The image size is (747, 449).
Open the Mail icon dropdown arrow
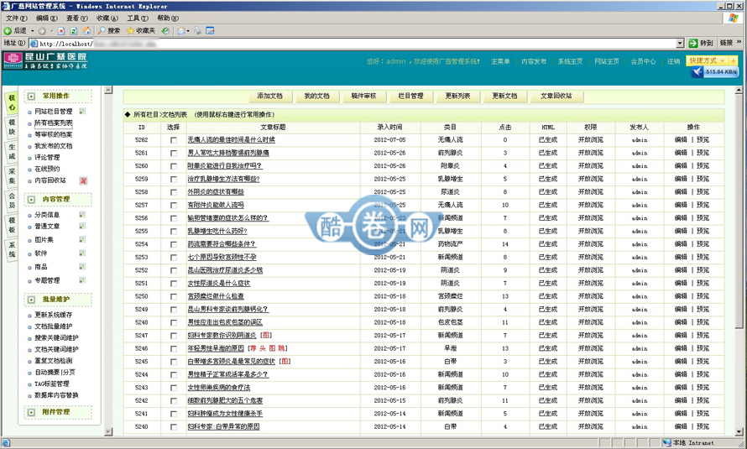click(x=188, y=31)
